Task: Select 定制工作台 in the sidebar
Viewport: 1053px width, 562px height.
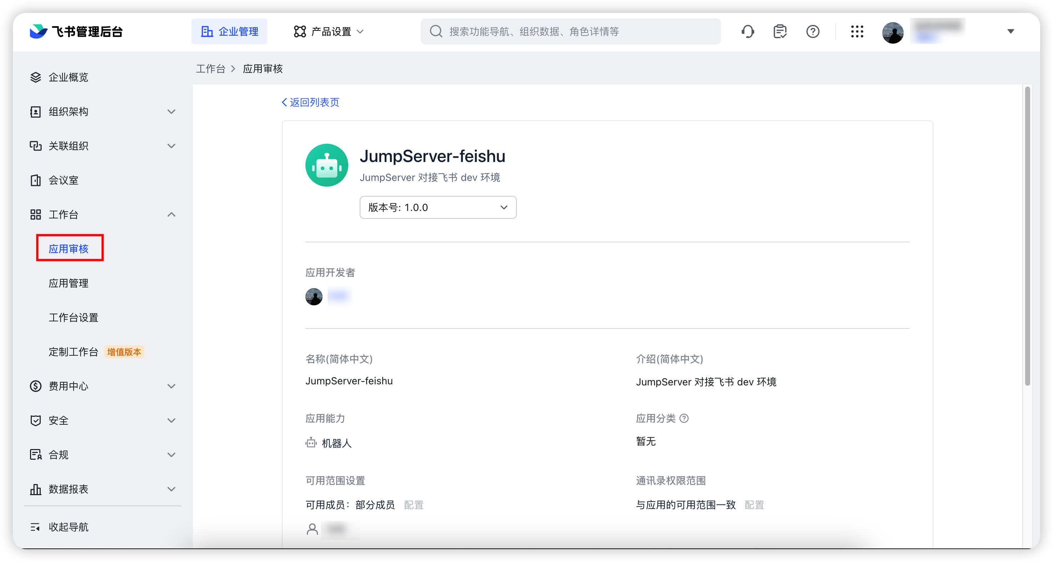Action: (74, 352)
